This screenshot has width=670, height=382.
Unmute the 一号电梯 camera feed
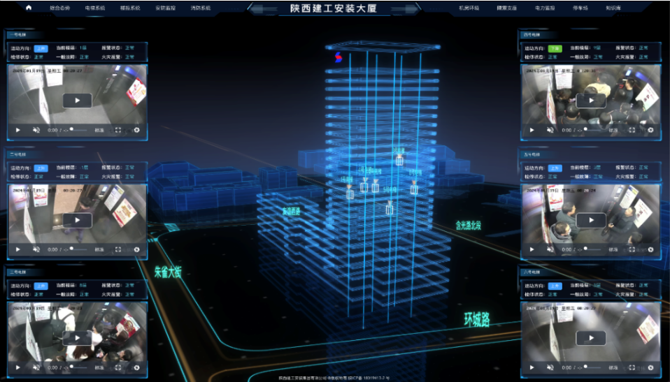tap(36, 130)
